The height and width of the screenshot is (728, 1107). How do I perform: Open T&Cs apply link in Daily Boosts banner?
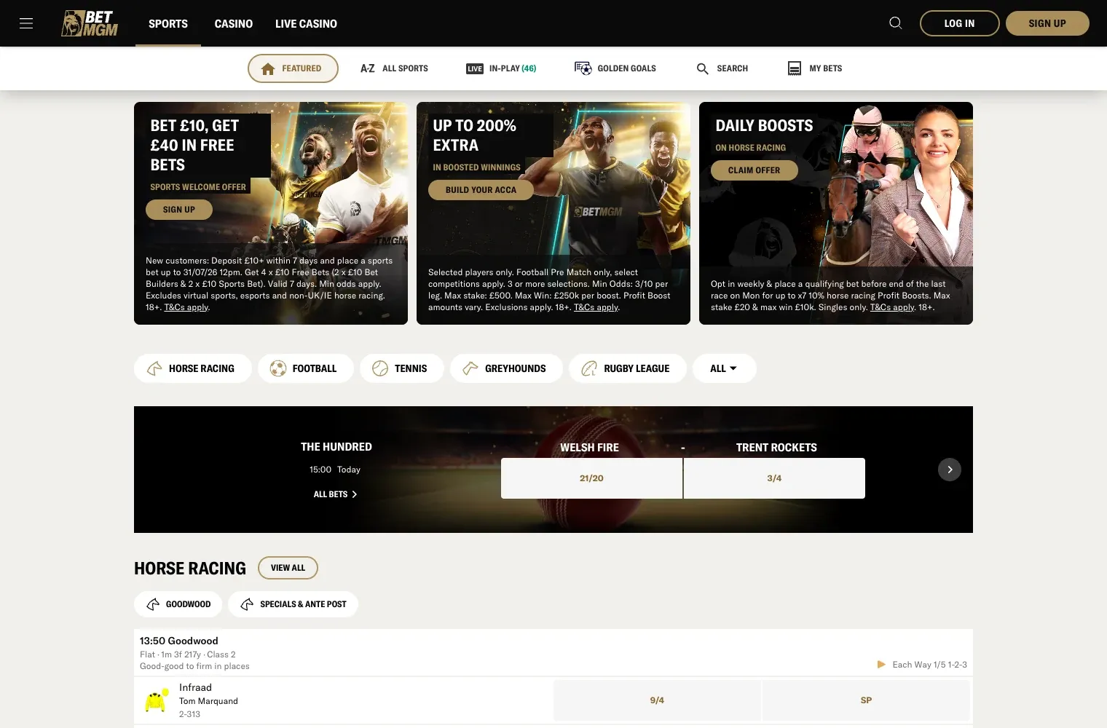pos(892,307)
